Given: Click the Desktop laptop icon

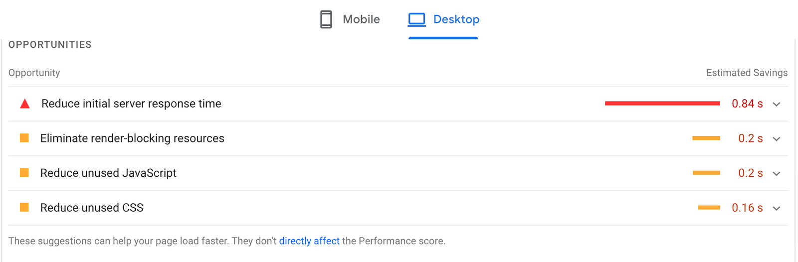Looking at the screenshot, I should pyautogui.click(x=417, y=19).
